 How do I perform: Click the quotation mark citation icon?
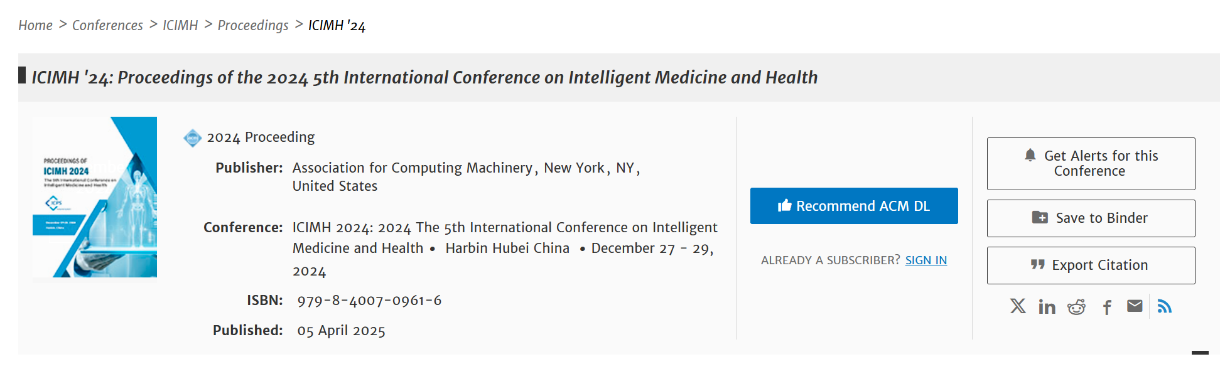click(x=1037, y=265)
